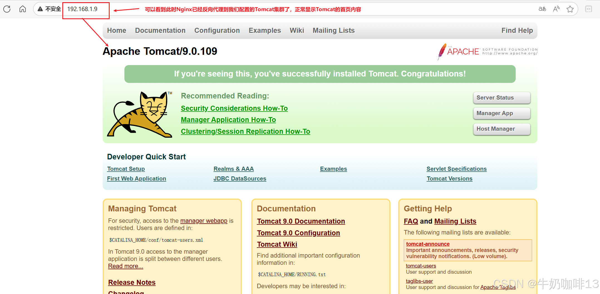Click the Server Status button
The image size is (600, 294).
[502, 98]
